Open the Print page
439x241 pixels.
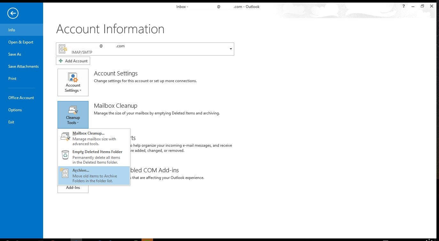tap(21, 78)
